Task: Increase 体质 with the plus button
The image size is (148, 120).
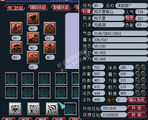Action: point(138,67)
